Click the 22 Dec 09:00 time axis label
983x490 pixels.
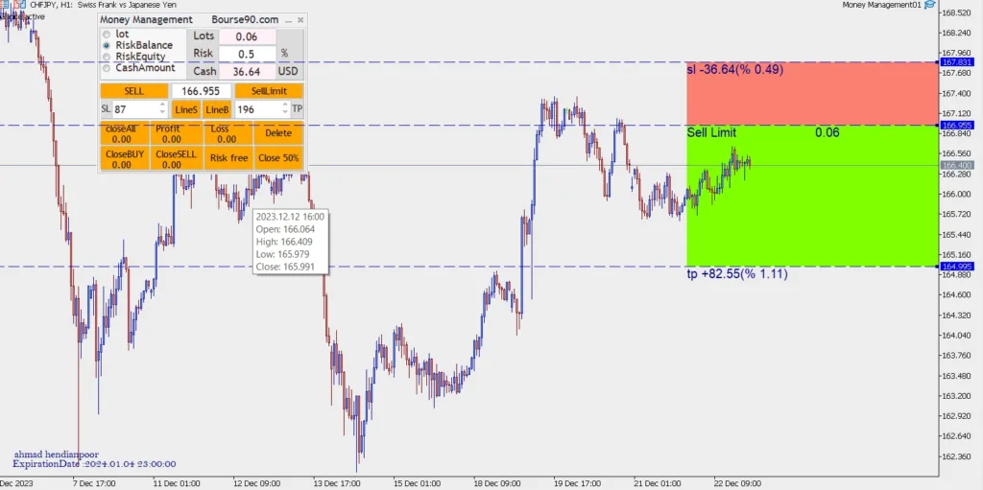point(737,483)
